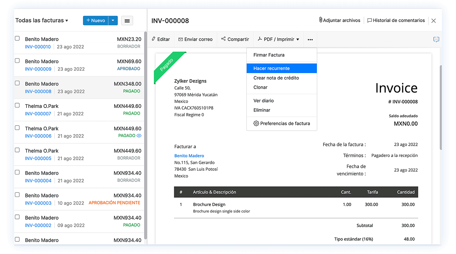Image resolution: width=456 pixels, height=254 pixels.
Task: Open Historial de comentarios
Action: 396,21
